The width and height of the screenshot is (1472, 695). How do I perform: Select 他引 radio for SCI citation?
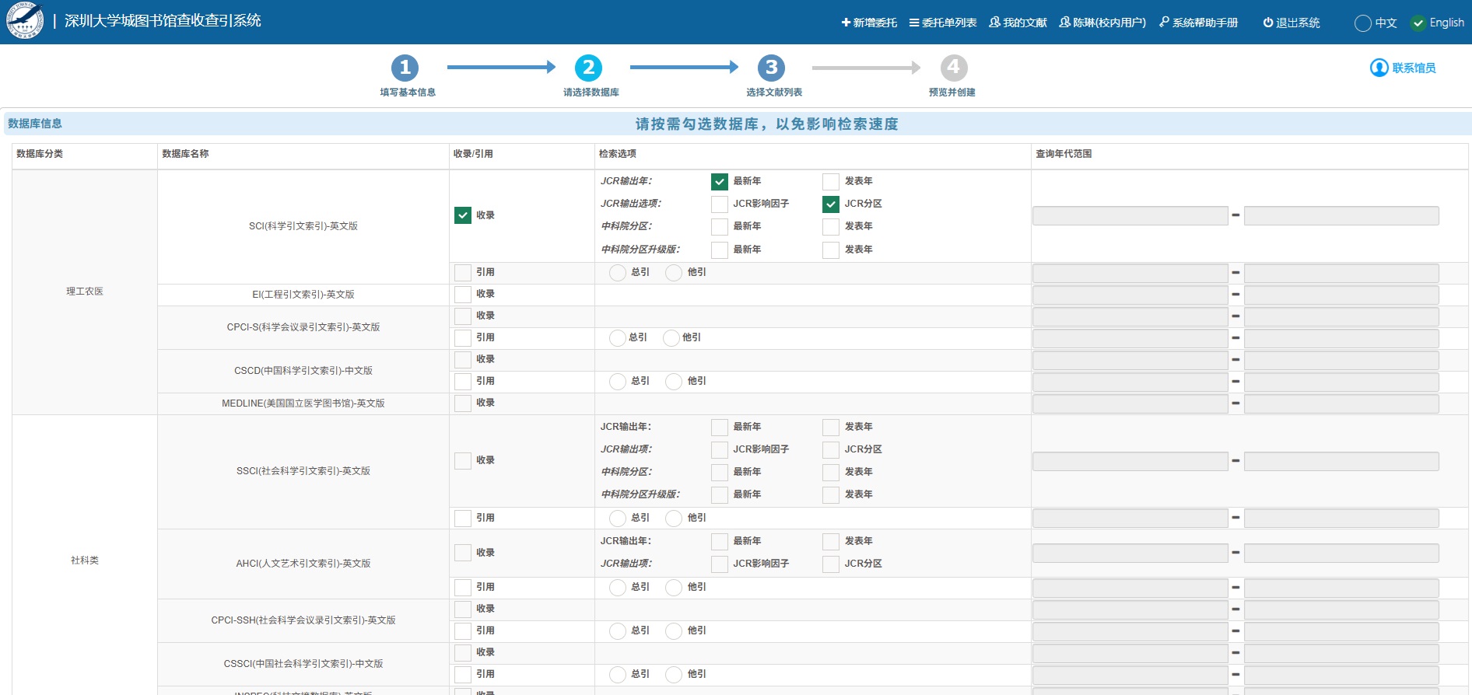[674, 272]
